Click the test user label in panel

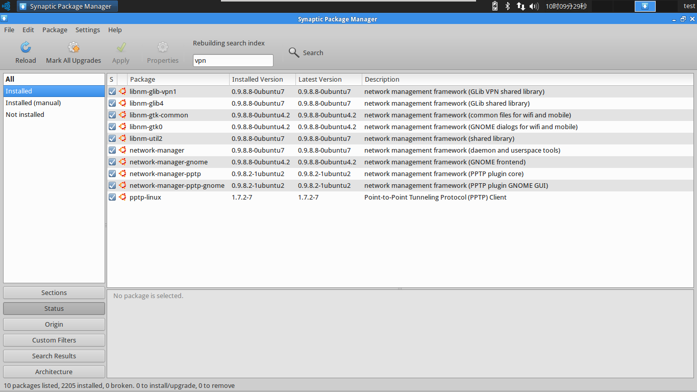(689, 6)
